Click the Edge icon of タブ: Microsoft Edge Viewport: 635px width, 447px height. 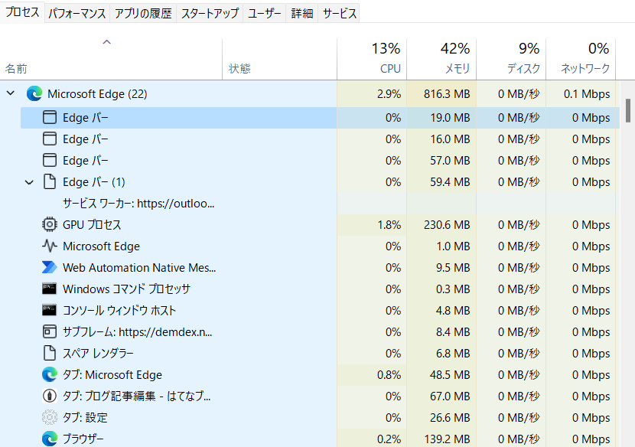pos(50,374)
